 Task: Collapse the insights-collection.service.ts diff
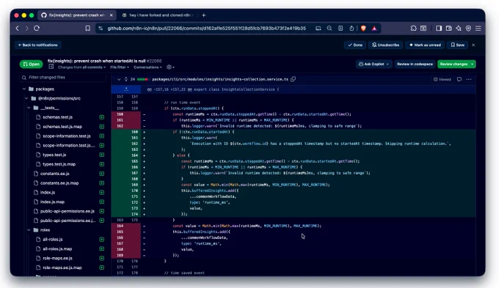119,79
